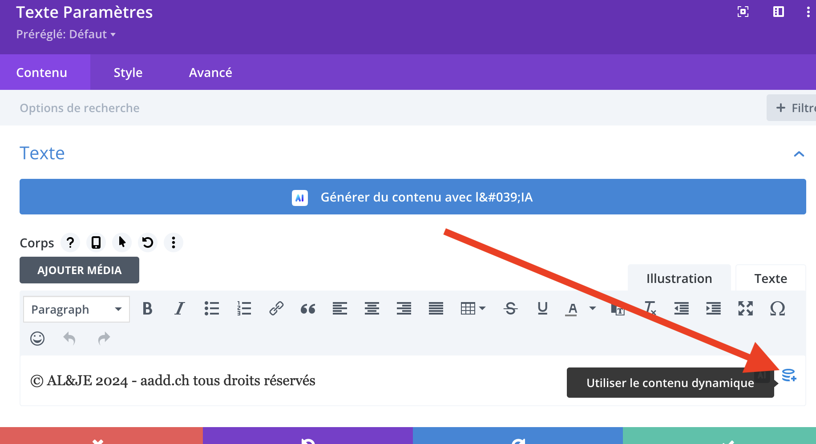Click Générer du contenu avec l'IA button
This screenshot has width=816, height=444.
pyautogui.click(x=412, y=197)
